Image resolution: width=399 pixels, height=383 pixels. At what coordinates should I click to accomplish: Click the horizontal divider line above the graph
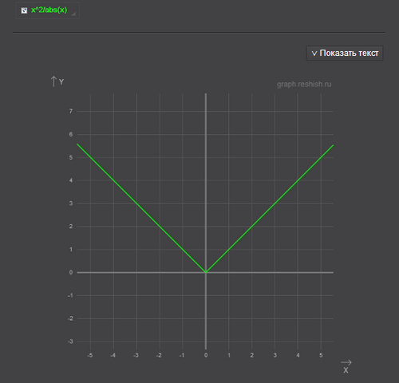[x=199, y=33]
